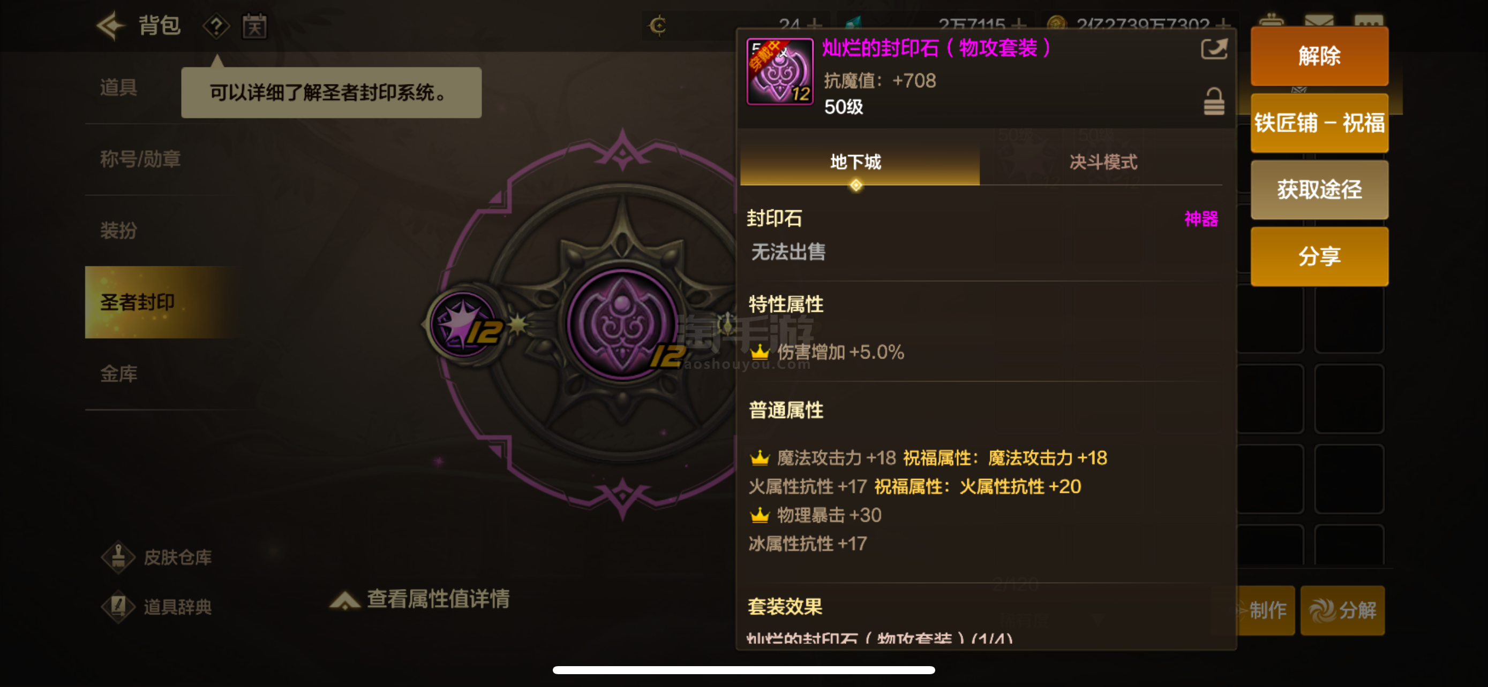Open the calendar icon in top bar
Viewport: 1488px width, 687px height.
254,27
